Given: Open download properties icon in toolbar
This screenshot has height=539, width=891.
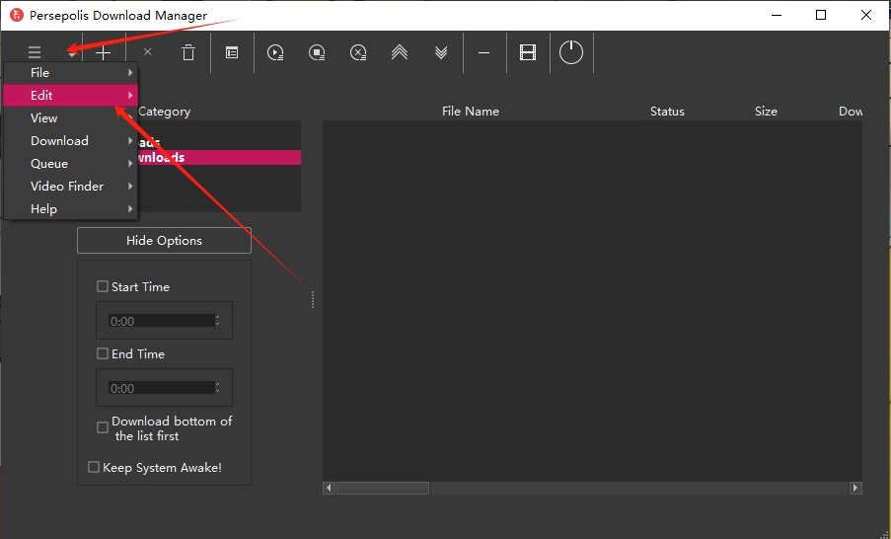Looking at the screenshot, I should (232, 53).
